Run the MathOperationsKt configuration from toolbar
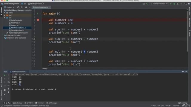Image resolution: width=191 pixels, height=107 pixels. [171, 4]
